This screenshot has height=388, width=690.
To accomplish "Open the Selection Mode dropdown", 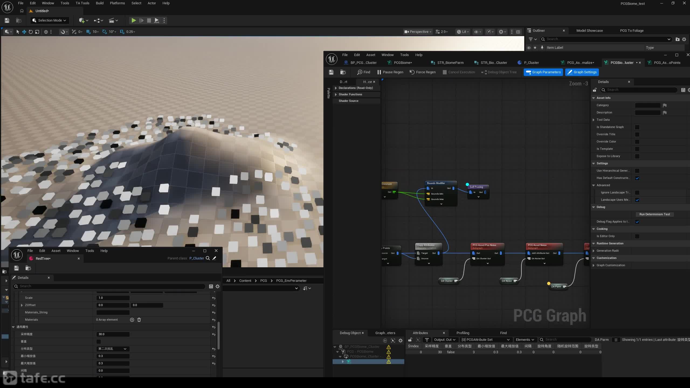I will [50, 20].
